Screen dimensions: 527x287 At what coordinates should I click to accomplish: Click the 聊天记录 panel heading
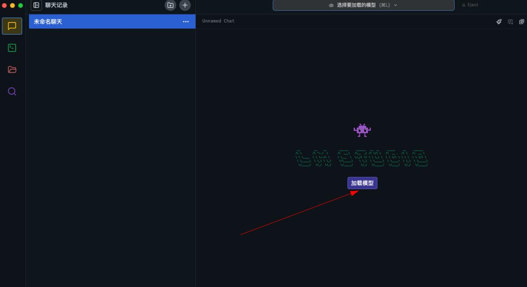tap(56, 5)
